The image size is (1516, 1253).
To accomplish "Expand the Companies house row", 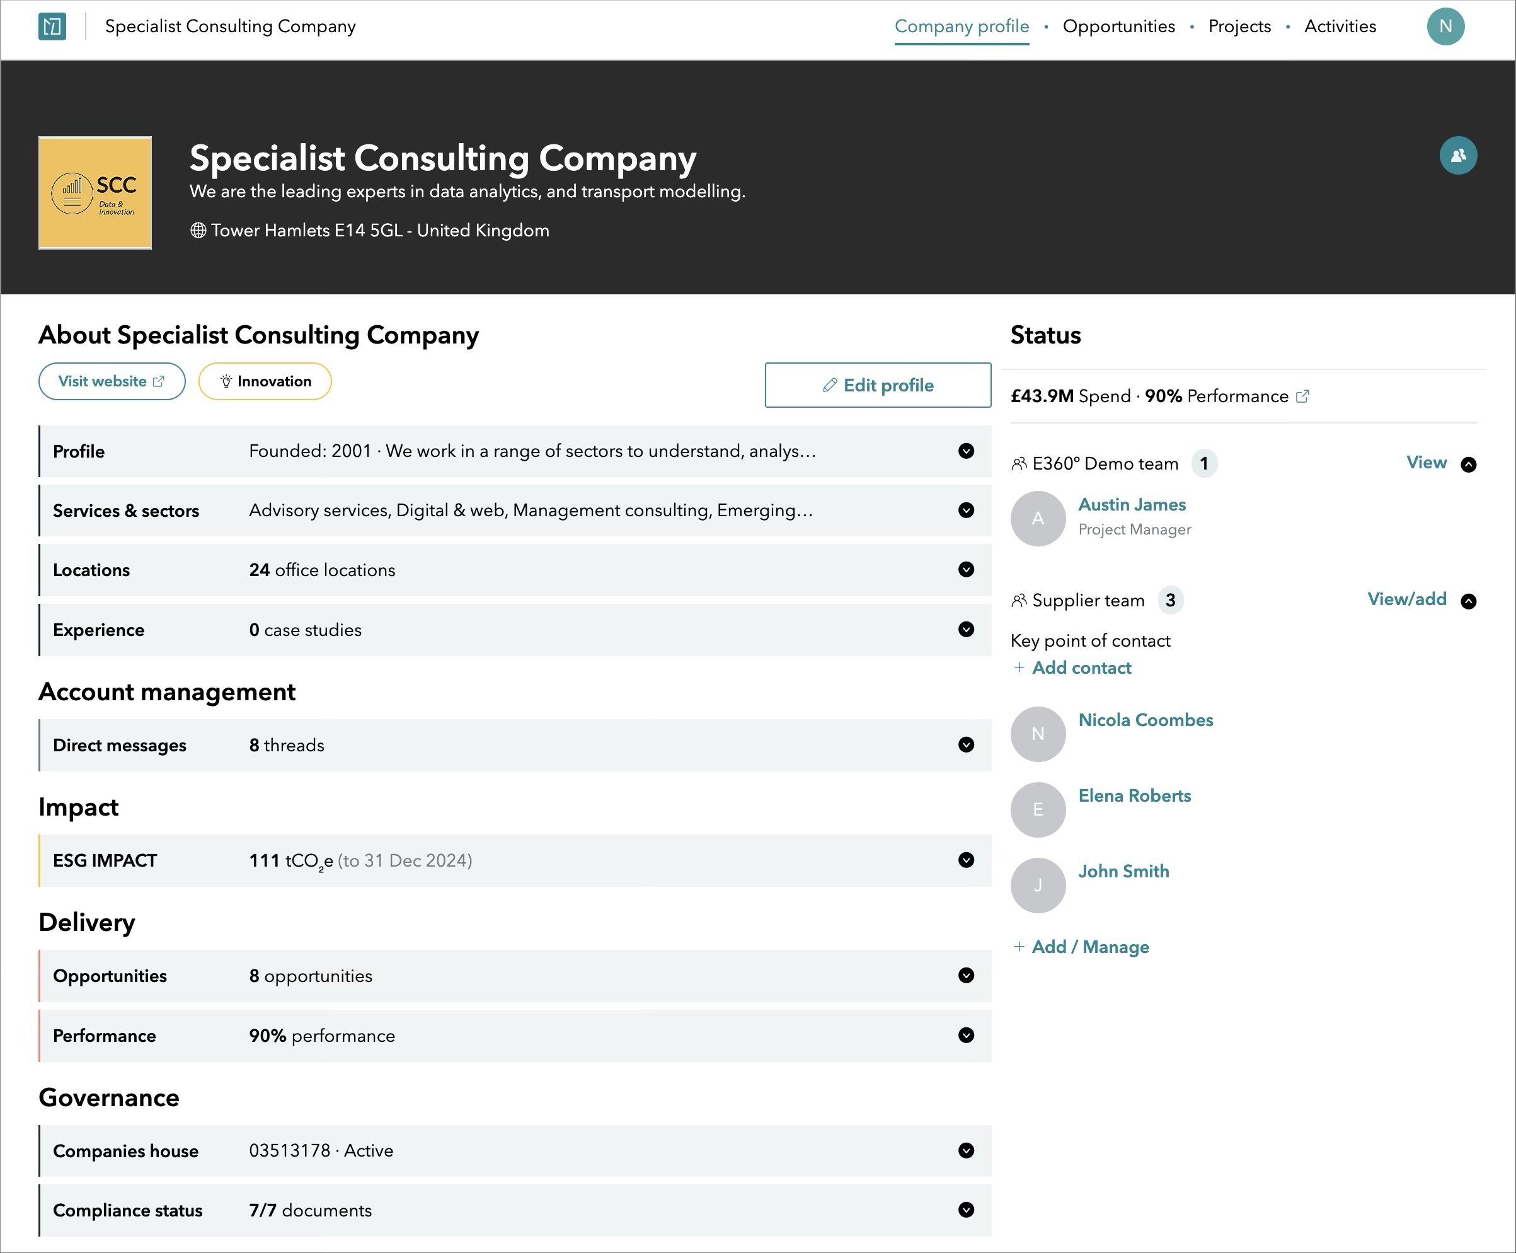I will pos(966,1150).
